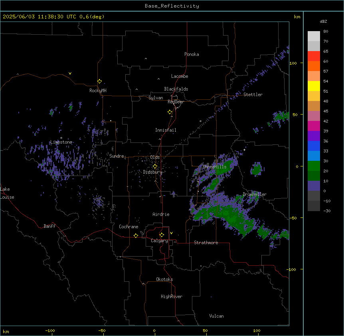
Task: Click the yellow diamond marker south of RedDeer
Action: coord(170,112)
